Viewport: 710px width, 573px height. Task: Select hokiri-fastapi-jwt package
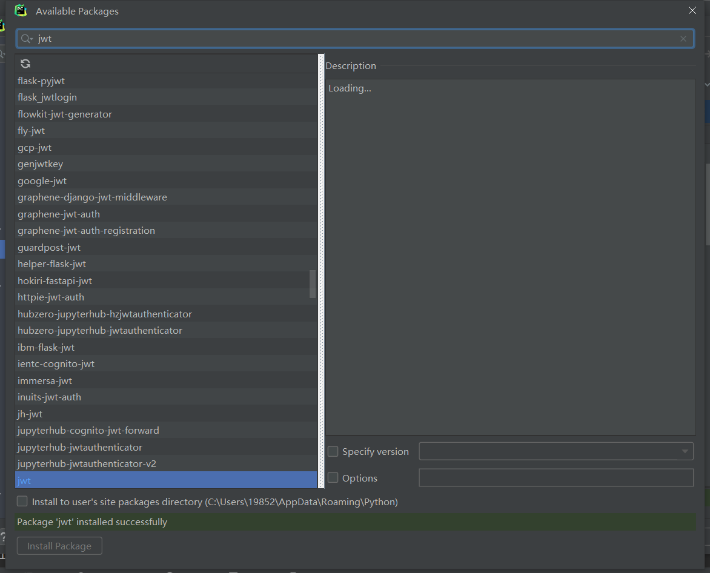point(166,280)
